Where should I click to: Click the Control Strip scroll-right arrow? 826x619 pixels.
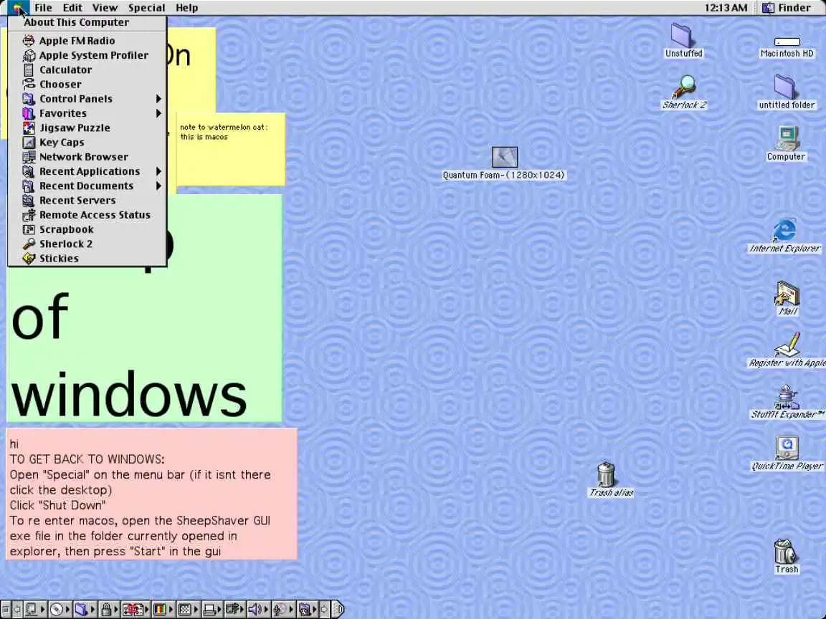click(324, 610)
